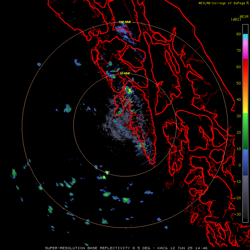Click the 80 dBZ value on the scale
Image resolution: width=250 pixels, height=250 pixels.
239,34
